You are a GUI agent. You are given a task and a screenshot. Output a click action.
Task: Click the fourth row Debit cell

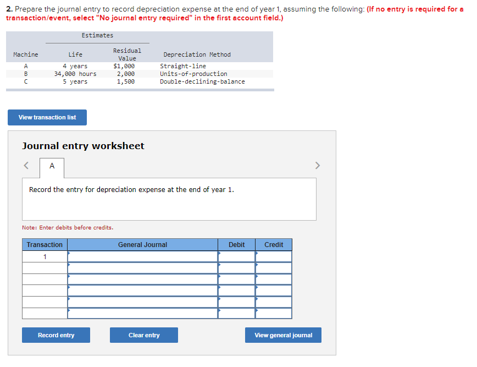237,291
